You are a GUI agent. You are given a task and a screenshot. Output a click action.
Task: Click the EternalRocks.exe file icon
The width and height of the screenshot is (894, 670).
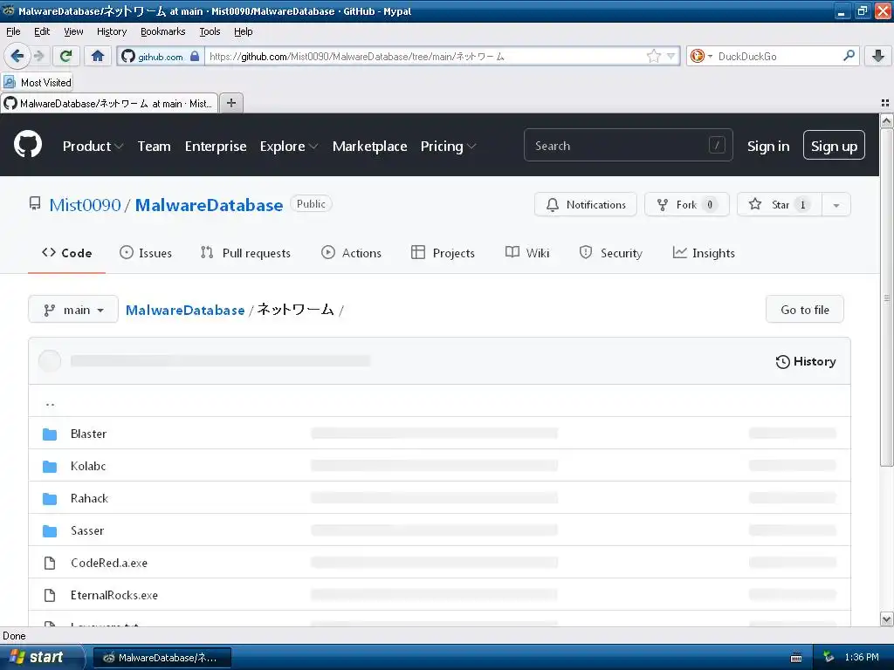pos(50,595)
